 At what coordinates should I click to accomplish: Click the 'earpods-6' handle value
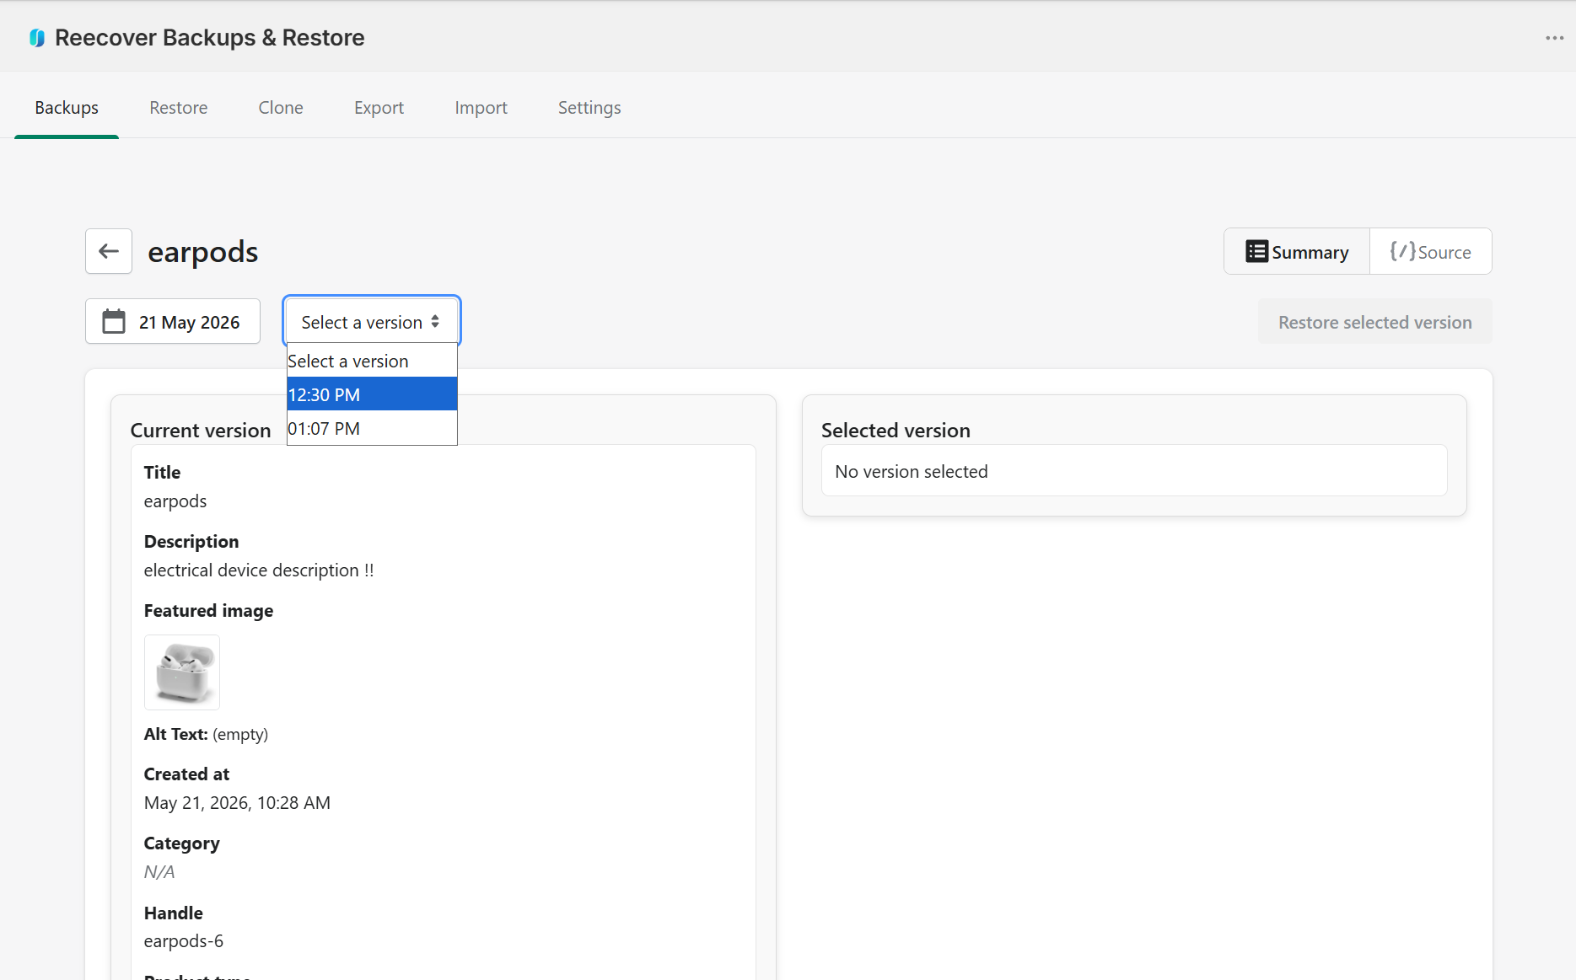tap(183, 941)
